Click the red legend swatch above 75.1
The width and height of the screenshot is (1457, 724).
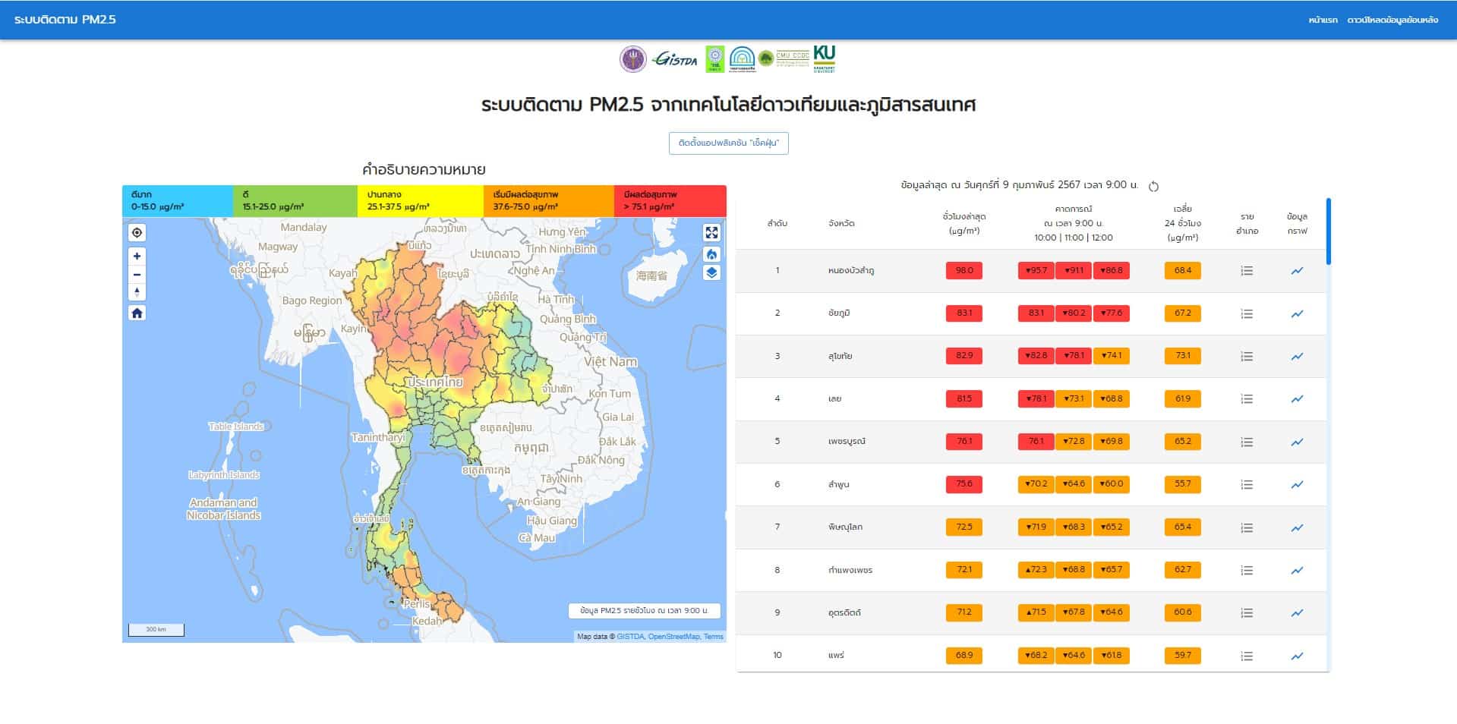[670, 201]
